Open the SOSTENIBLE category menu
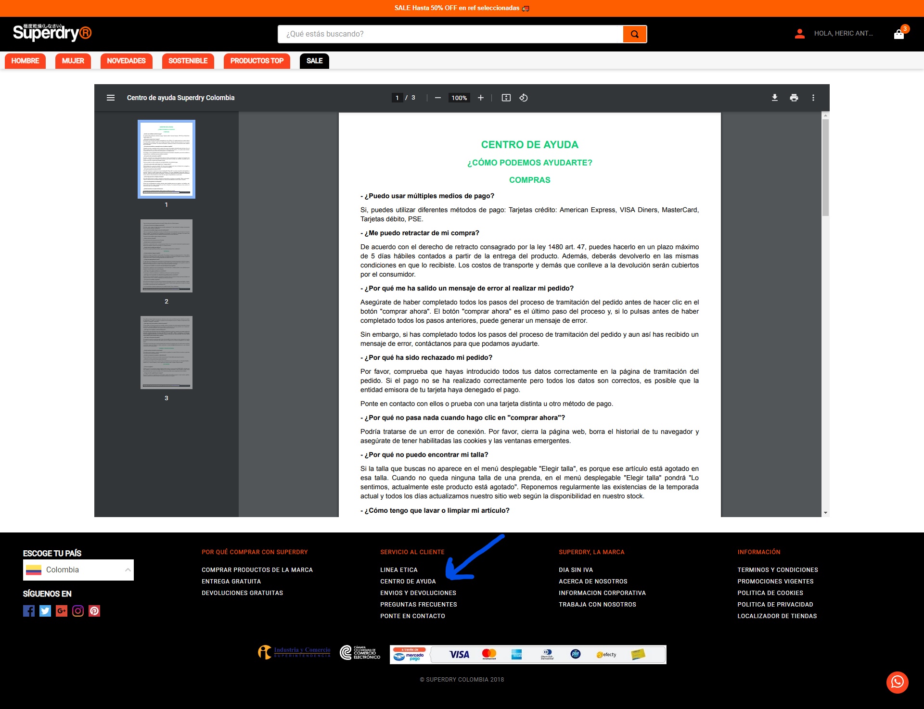The width and height of the screenshot is (924, 709). tap(188, 61)
